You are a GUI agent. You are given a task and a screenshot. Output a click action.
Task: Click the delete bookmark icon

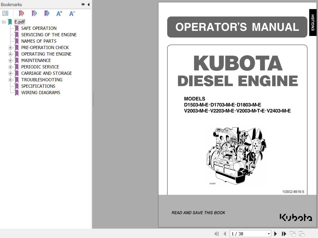coord(21,13)
